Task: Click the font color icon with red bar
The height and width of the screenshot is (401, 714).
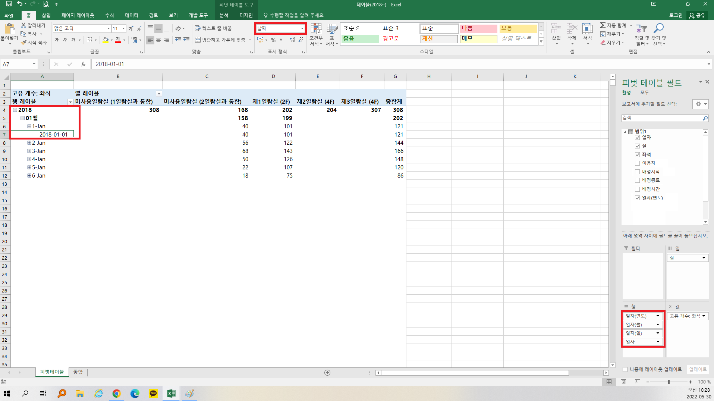Action: (x=118, y=40)
